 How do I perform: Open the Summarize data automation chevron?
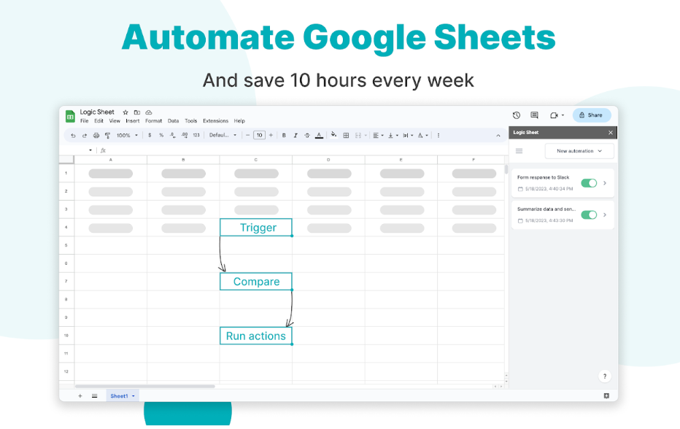tap(605, 214)
